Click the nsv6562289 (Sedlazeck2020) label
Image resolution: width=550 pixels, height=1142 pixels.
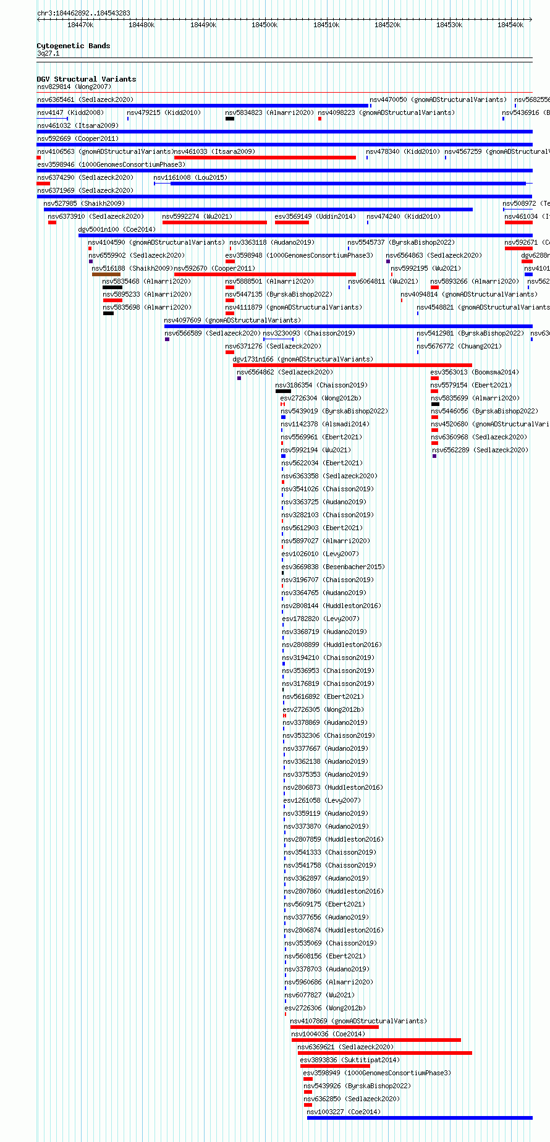(x=480, y=450)
